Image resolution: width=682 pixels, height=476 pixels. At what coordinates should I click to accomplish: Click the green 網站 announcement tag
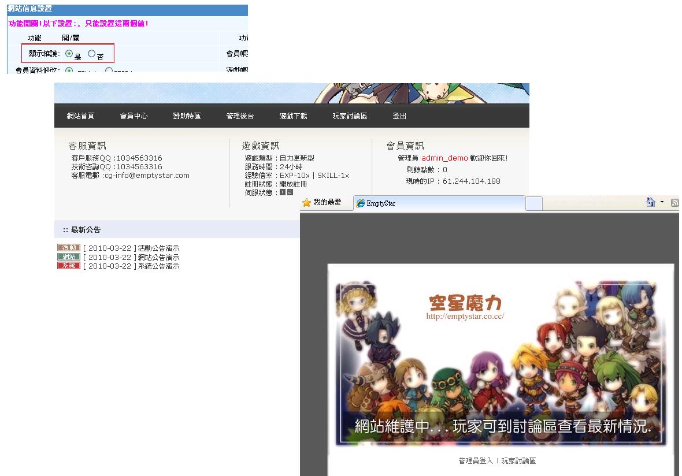pyautogui.click(x=69, y=257)
